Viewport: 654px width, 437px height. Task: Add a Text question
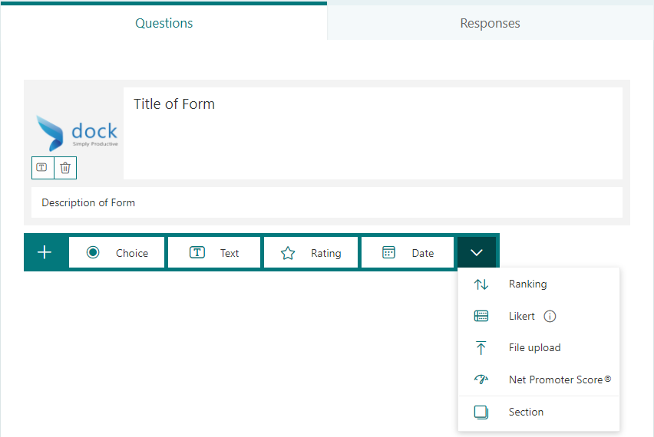215,253
